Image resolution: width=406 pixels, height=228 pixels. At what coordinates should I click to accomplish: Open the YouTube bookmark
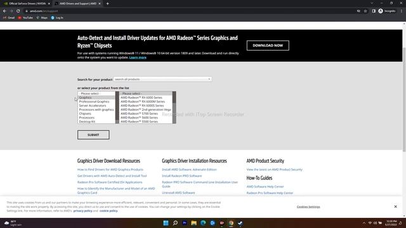tap(25, 18)
